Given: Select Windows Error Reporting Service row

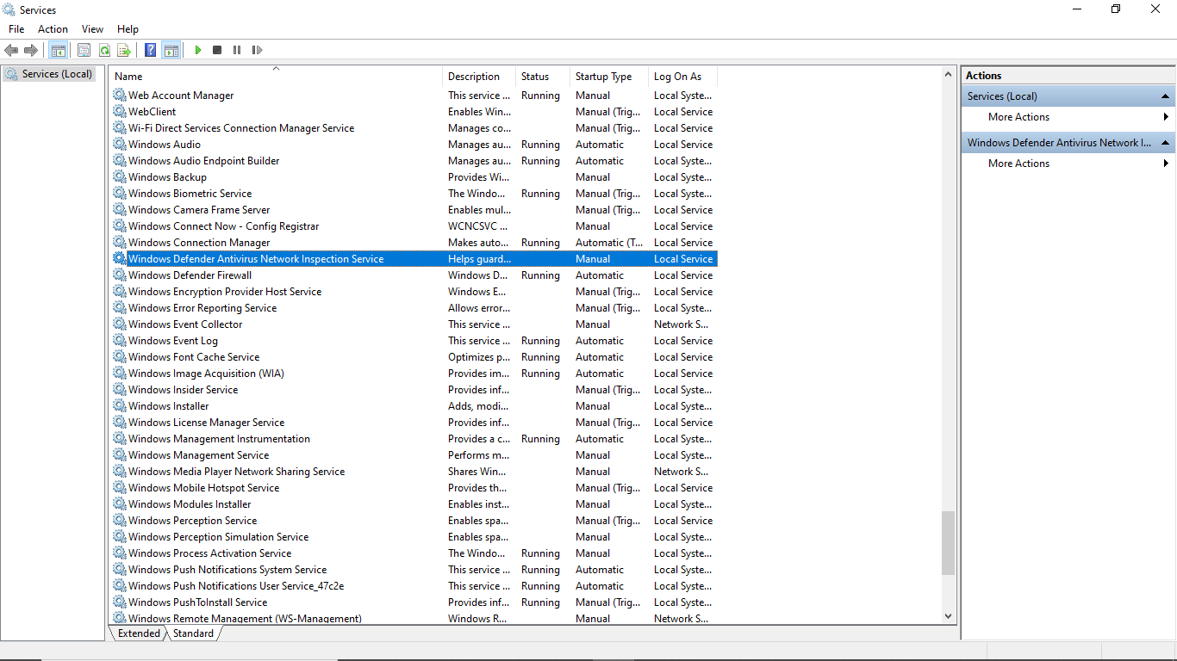Looking at the screenshot, I should click(414, 308).
